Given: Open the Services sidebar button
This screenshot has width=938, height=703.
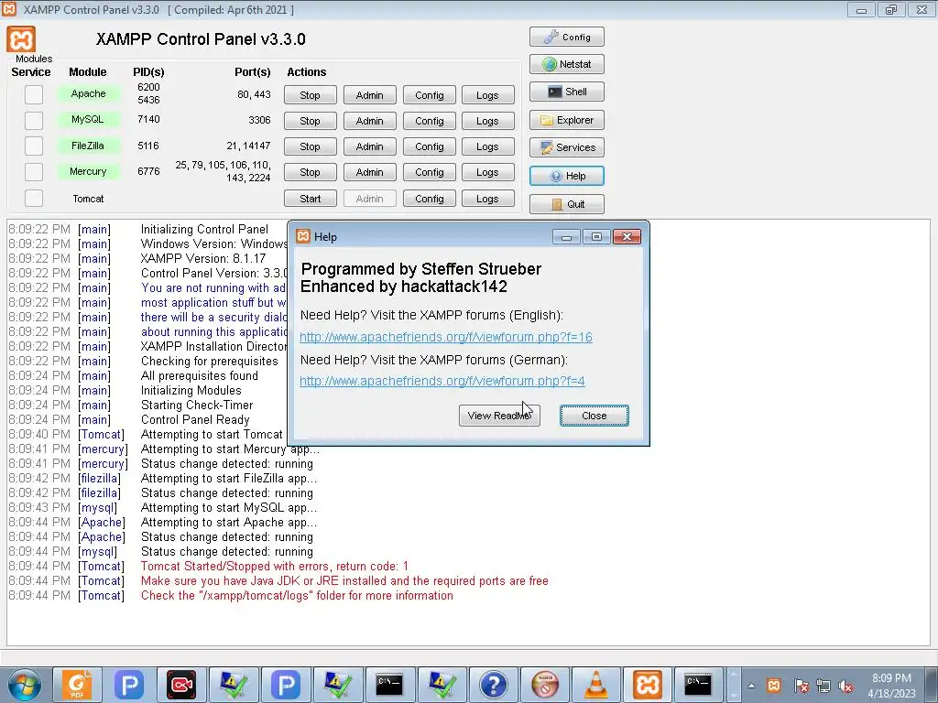Looking at the screenshot, I should point(566,147).
